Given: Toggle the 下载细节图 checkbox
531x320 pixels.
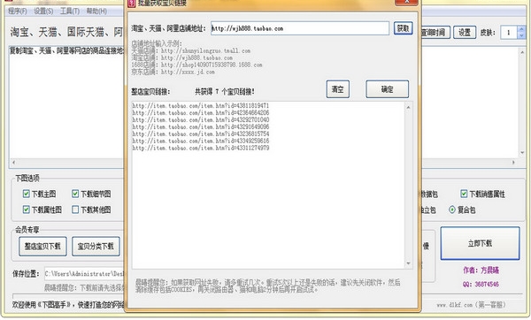Looking at the screenshot, I should click(x=75, y=194).
